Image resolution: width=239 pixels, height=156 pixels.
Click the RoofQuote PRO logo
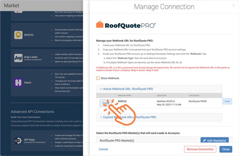pos(126,24)
